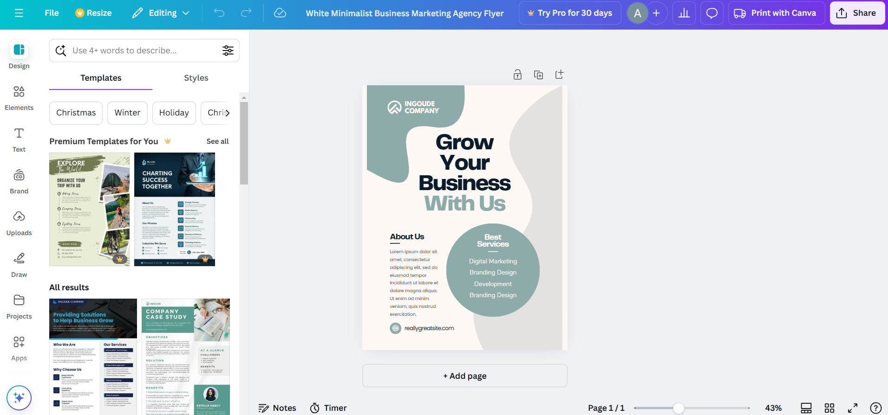This screenshot has height=415, width=888.
Task: Filter templates by Christmas chip
Action: [76, 113]
